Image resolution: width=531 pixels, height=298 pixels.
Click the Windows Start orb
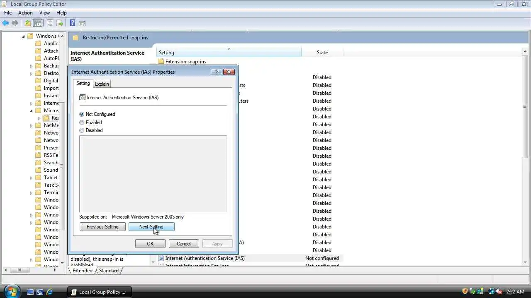coord(12,291)
